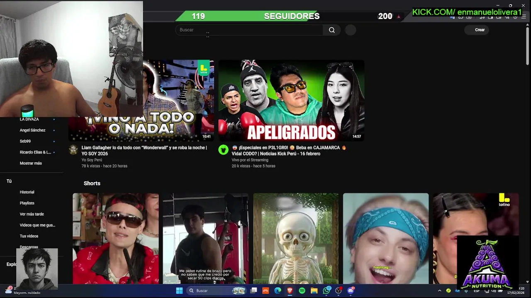Viewport: 531px width, 298px height.
Task: Click the ESP language indicator
Action: pos(477,291)
